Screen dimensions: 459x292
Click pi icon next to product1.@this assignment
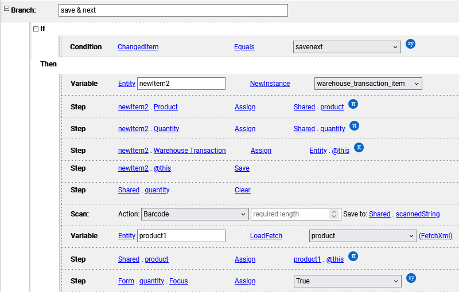point(353,256)
